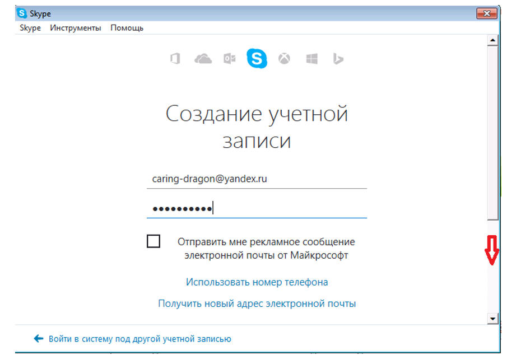507x355 pixels.
Task: Click the Использовать номер телефона link
Action: [x=257, y=282]
